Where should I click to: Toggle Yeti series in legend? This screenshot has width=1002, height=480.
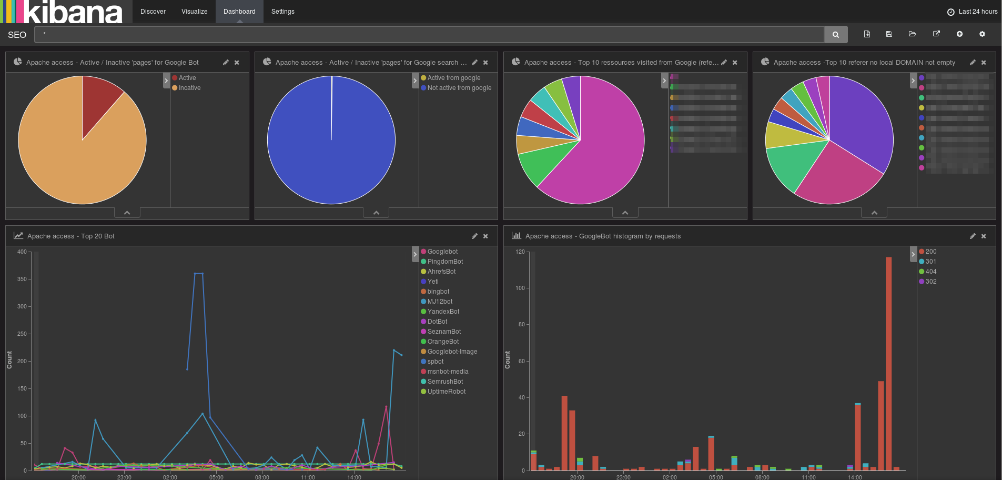click(x=430, y=282)
